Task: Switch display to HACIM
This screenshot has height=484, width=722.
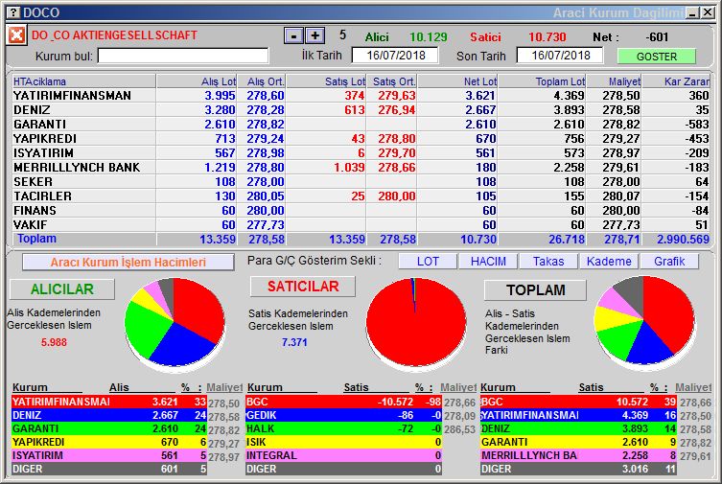Action: (x=488, y=262)
